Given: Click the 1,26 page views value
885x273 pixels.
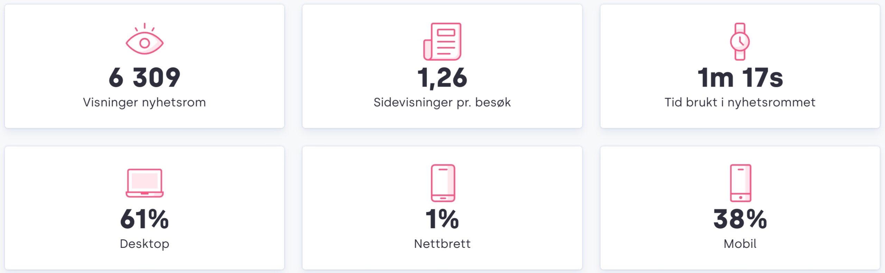Looking at the screenshot, I should pyautogui.click(x=442, y=77).
